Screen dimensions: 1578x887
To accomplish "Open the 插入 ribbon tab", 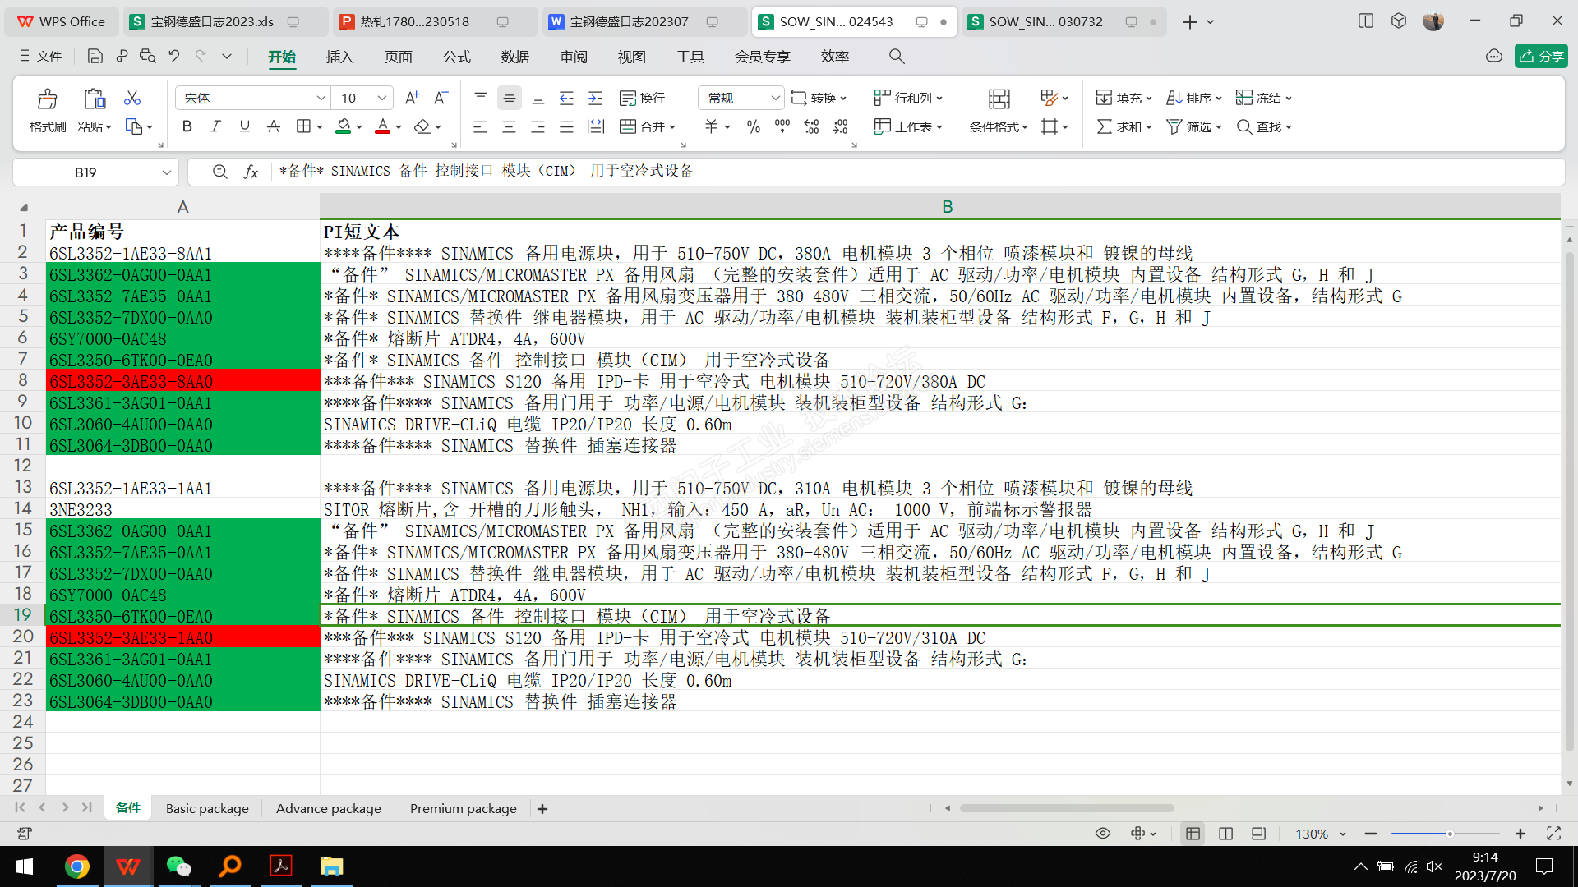I will pos(339,57).
